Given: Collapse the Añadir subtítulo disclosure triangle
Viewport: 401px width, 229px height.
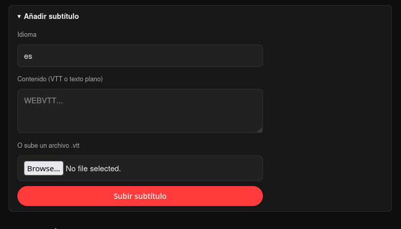Looking at the screenshot, I should (x=19, y=16).
